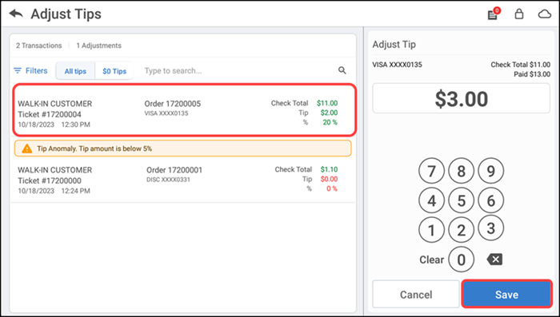The image size is (560, 317).
Task: Click the $3.00 tip amount field
Action: 461,98
